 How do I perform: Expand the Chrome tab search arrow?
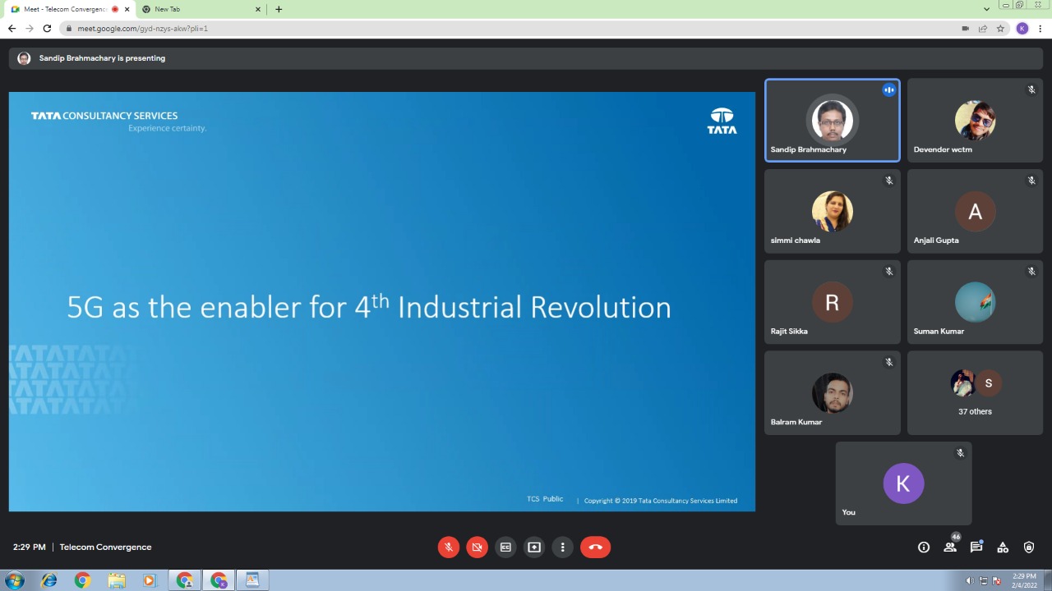(986, 9)
